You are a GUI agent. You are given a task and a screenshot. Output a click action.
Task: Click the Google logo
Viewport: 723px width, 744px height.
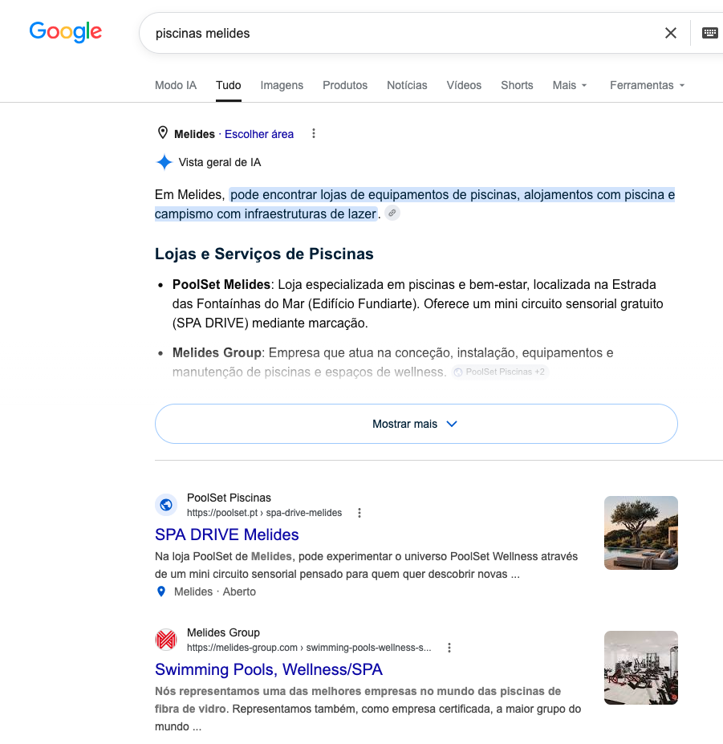[x=66, y=32]
